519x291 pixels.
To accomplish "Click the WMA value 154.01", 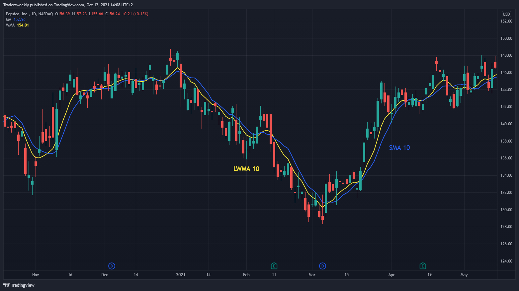I will point(23,25).
